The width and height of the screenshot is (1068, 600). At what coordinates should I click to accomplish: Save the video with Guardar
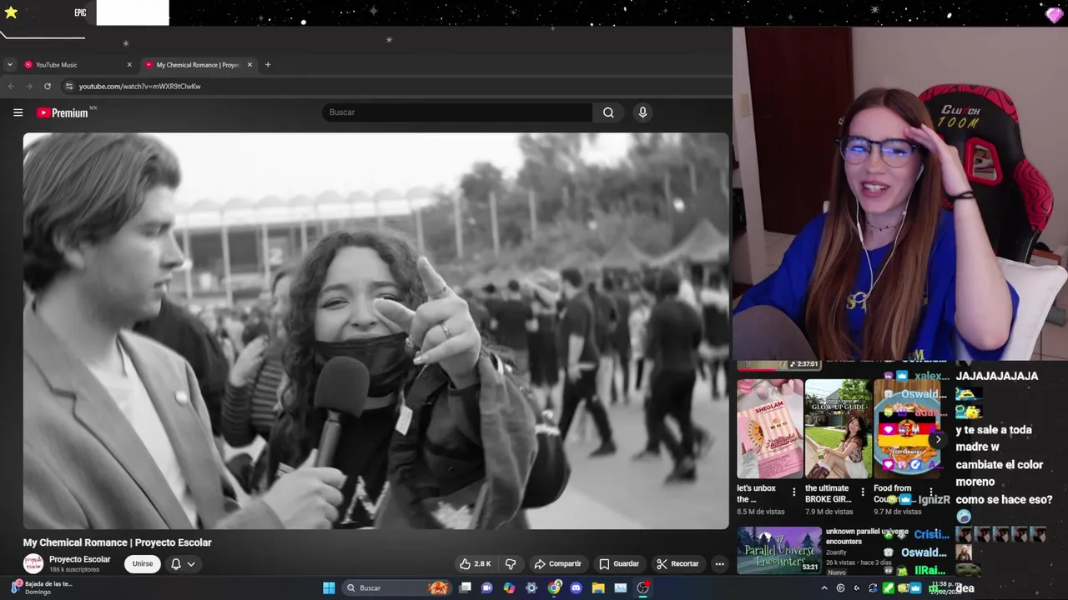[618, 564]
